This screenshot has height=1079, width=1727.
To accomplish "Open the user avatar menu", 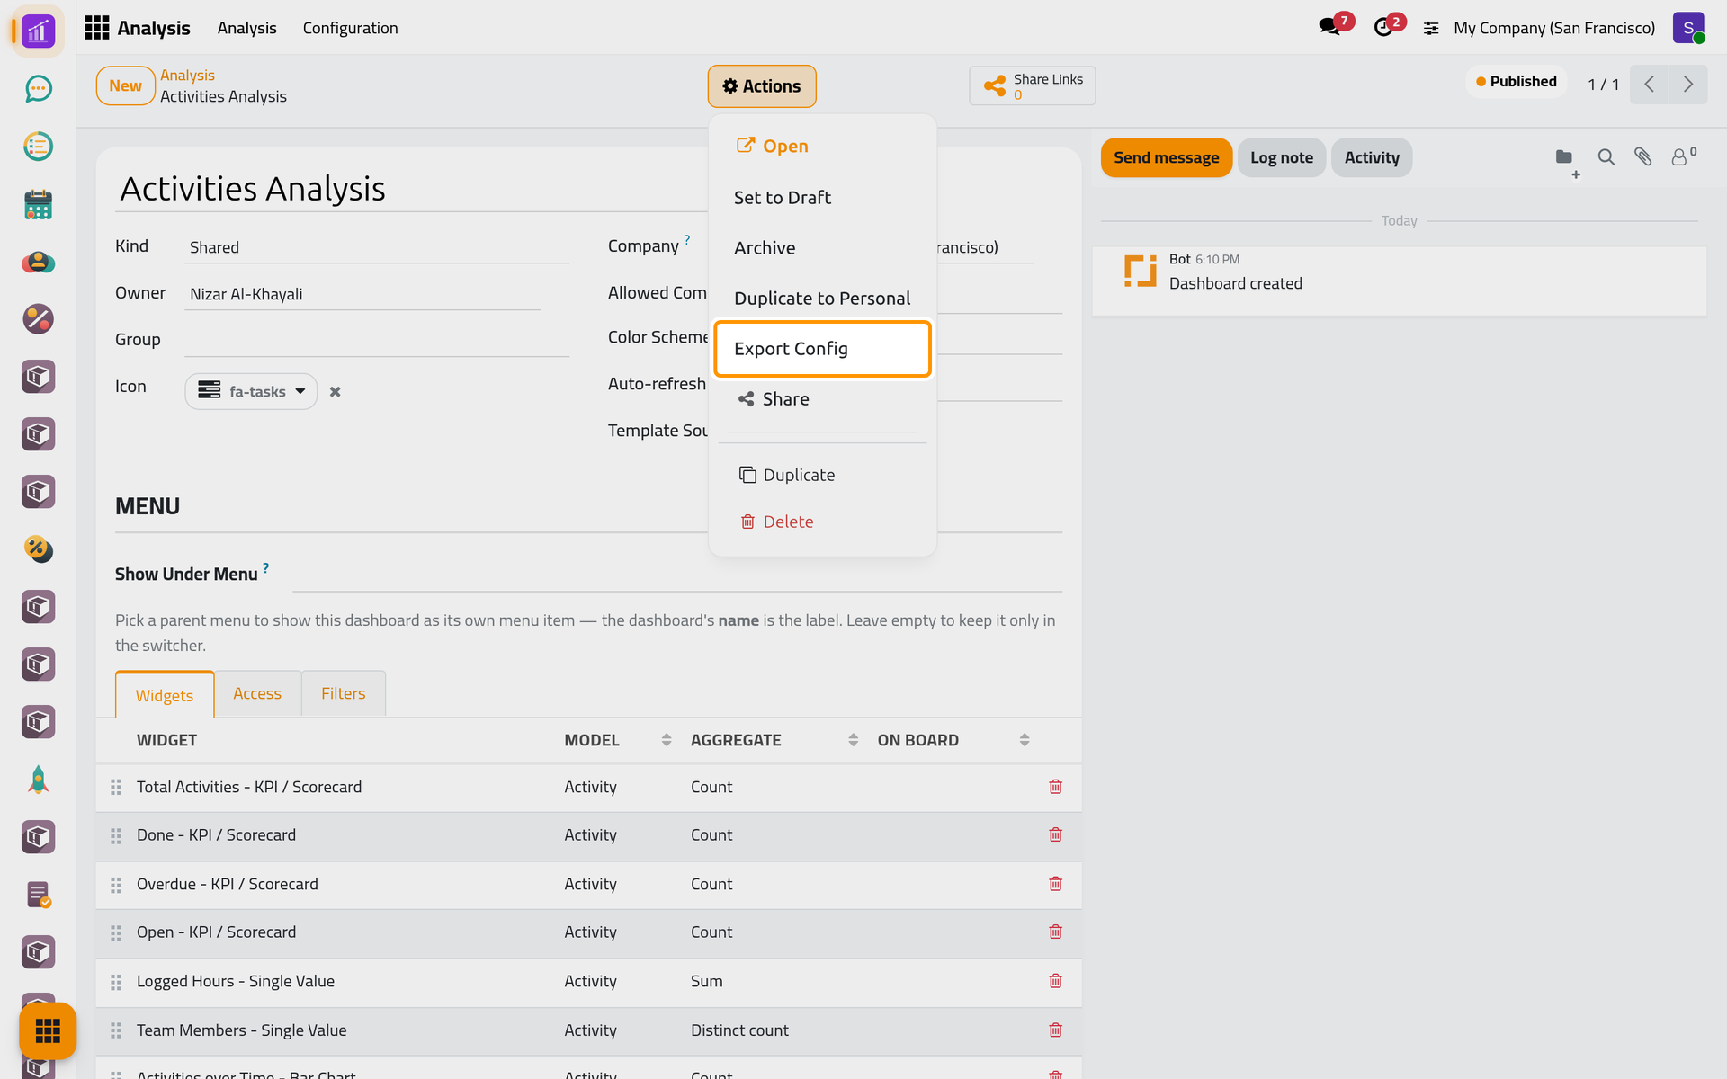I will pyautogui.click(x=1689, y=28).
